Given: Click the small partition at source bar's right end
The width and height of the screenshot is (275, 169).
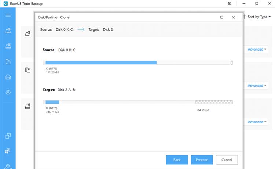Looking at the screenshot, I should click(x=232, y=62).
